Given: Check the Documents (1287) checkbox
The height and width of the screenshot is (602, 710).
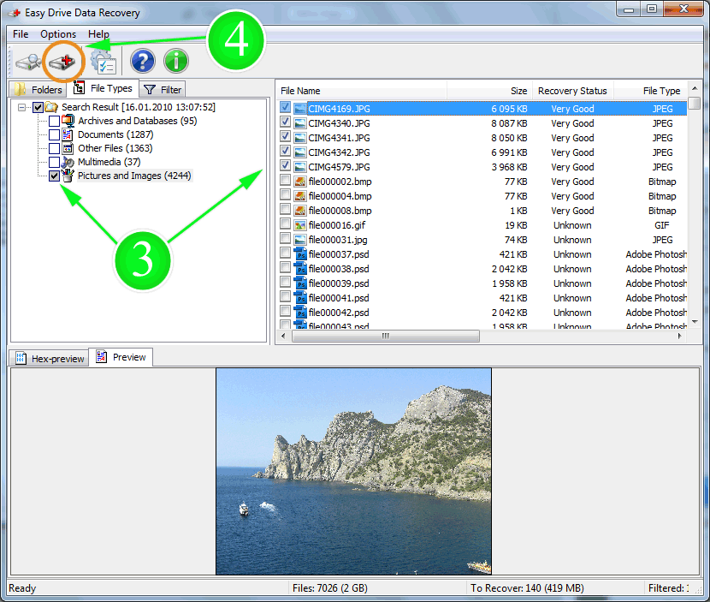Looking at the screenshot, I should (x=55, y=135).
